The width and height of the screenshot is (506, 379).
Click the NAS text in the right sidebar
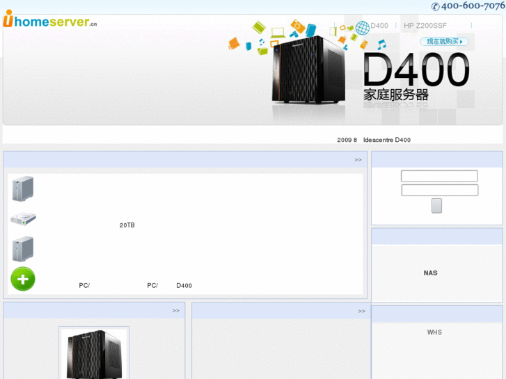tap(431, 273)
